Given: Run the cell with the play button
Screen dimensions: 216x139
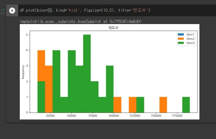Looking at the screenshot, I should click(x=12, y=10).
